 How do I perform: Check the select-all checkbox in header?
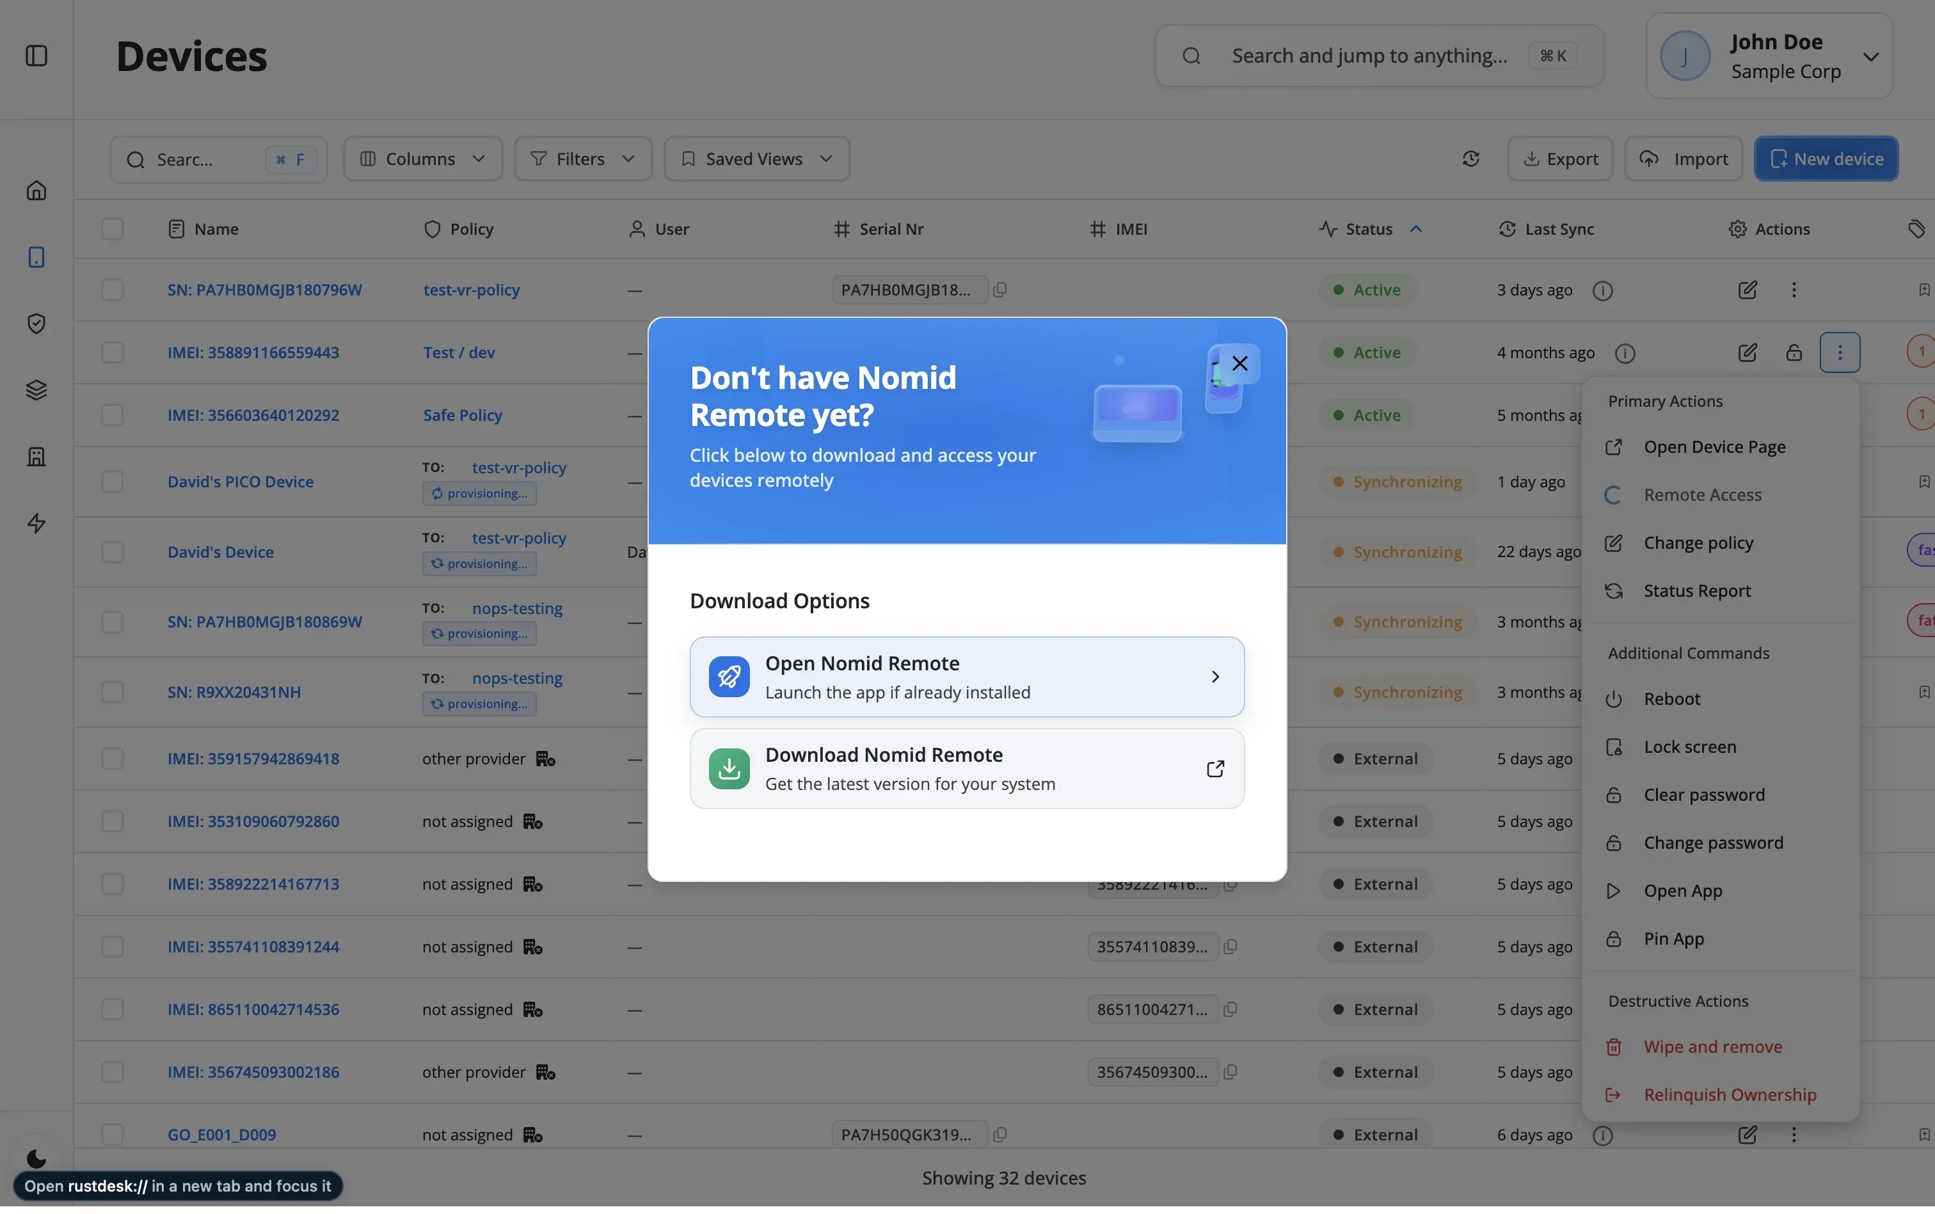[113, 229]
